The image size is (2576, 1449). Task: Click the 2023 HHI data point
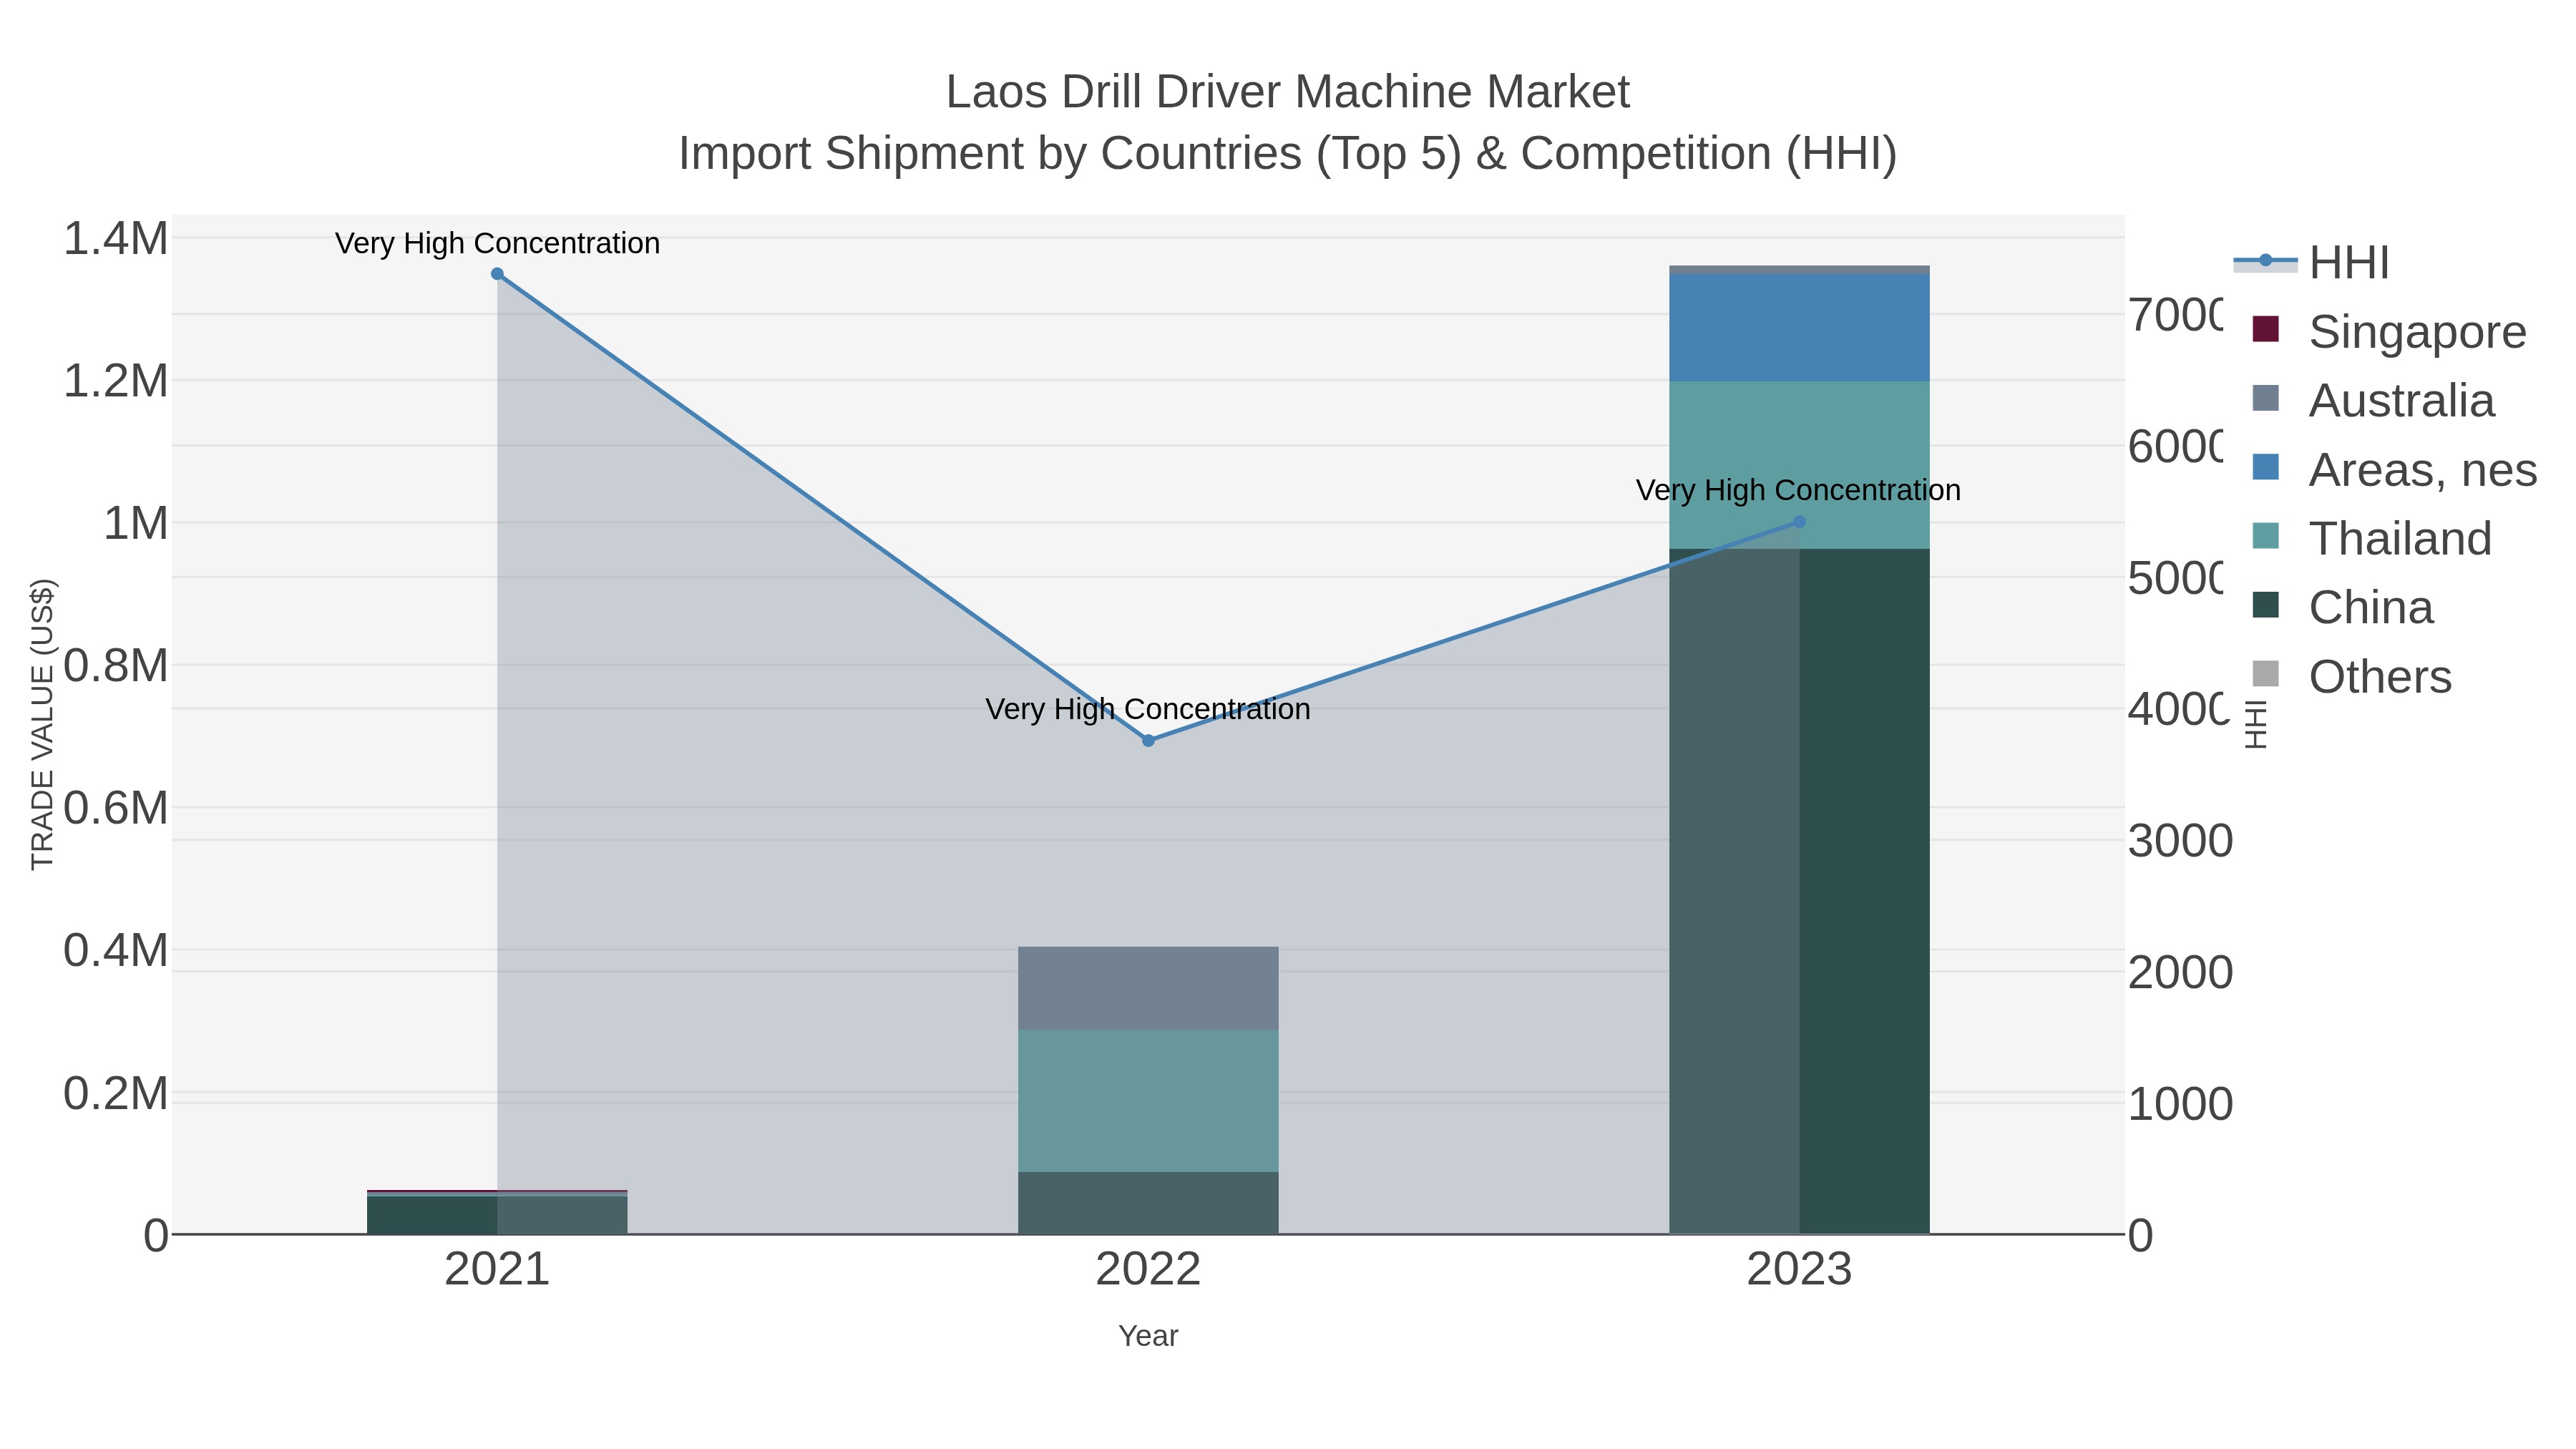(1799, 522)
